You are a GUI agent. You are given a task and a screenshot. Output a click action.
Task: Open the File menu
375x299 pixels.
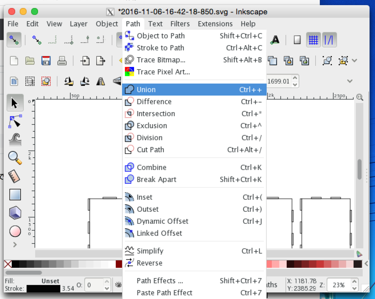point(13,24)
